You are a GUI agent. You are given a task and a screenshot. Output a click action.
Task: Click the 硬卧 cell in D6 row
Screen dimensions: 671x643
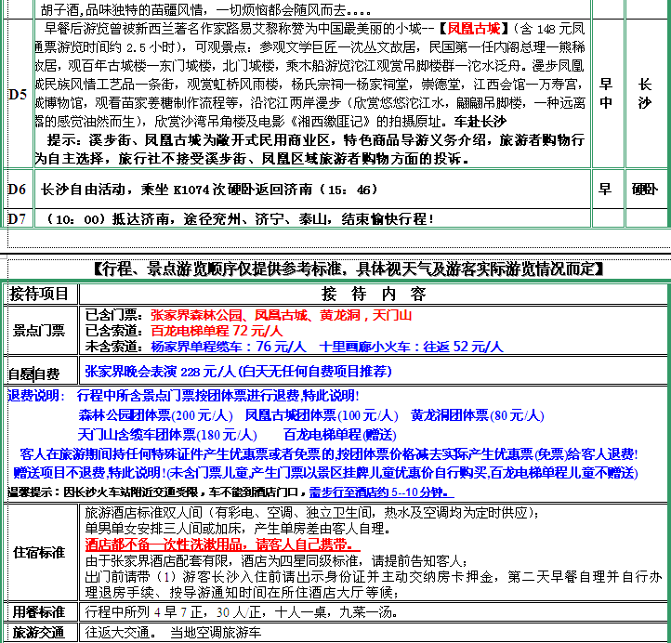[x=645, y=189]
